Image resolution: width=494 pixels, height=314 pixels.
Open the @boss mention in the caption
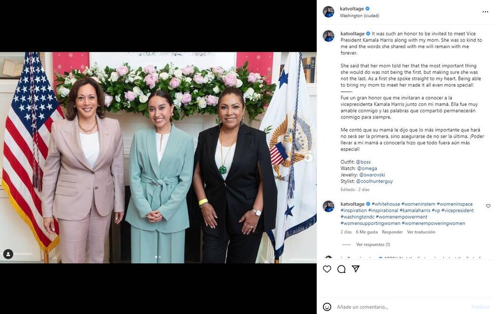click(x=363, y=162)
